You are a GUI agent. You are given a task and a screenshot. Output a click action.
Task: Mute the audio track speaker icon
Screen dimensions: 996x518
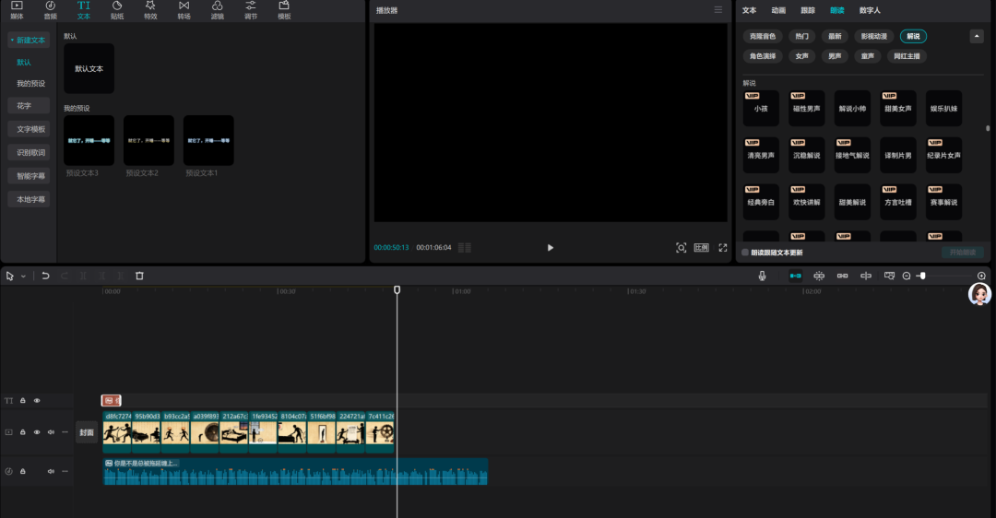pos(51,471)
